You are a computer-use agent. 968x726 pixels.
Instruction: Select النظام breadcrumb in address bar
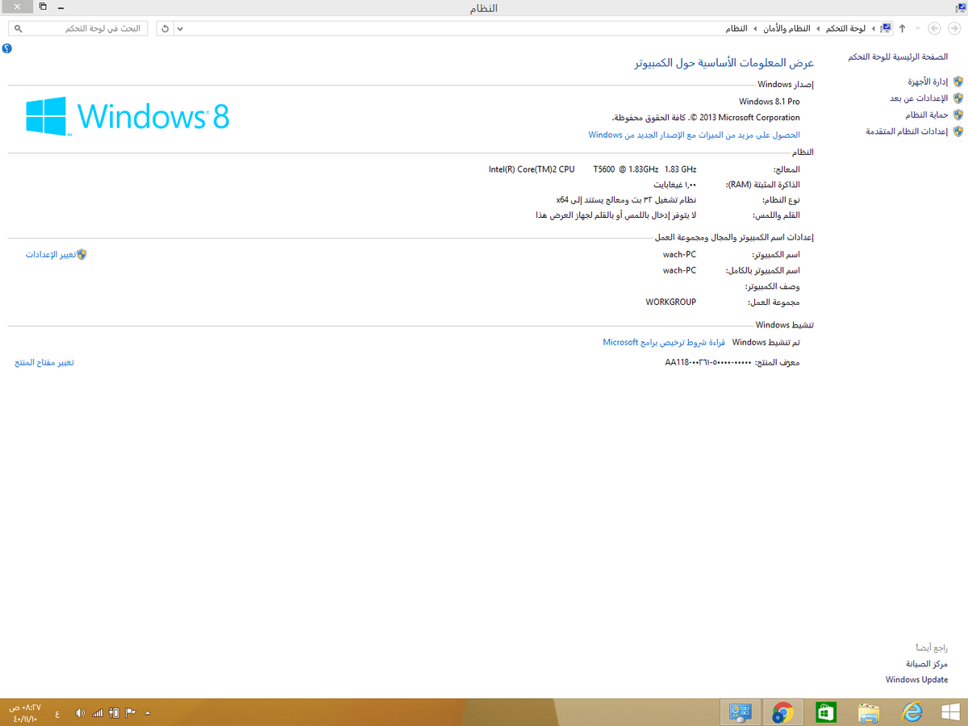click(736, 28)
